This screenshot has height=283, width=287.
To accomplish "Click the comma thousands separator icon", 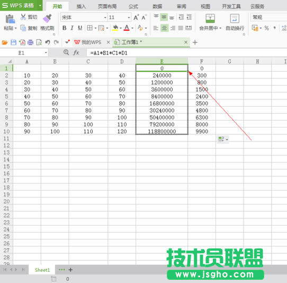I will (274, 28).
